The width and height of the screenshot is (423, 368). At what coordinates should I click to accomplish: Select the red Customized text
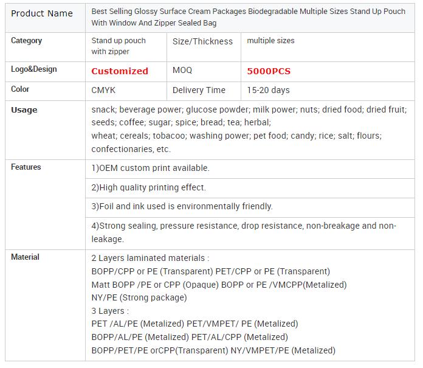point(120,71)
